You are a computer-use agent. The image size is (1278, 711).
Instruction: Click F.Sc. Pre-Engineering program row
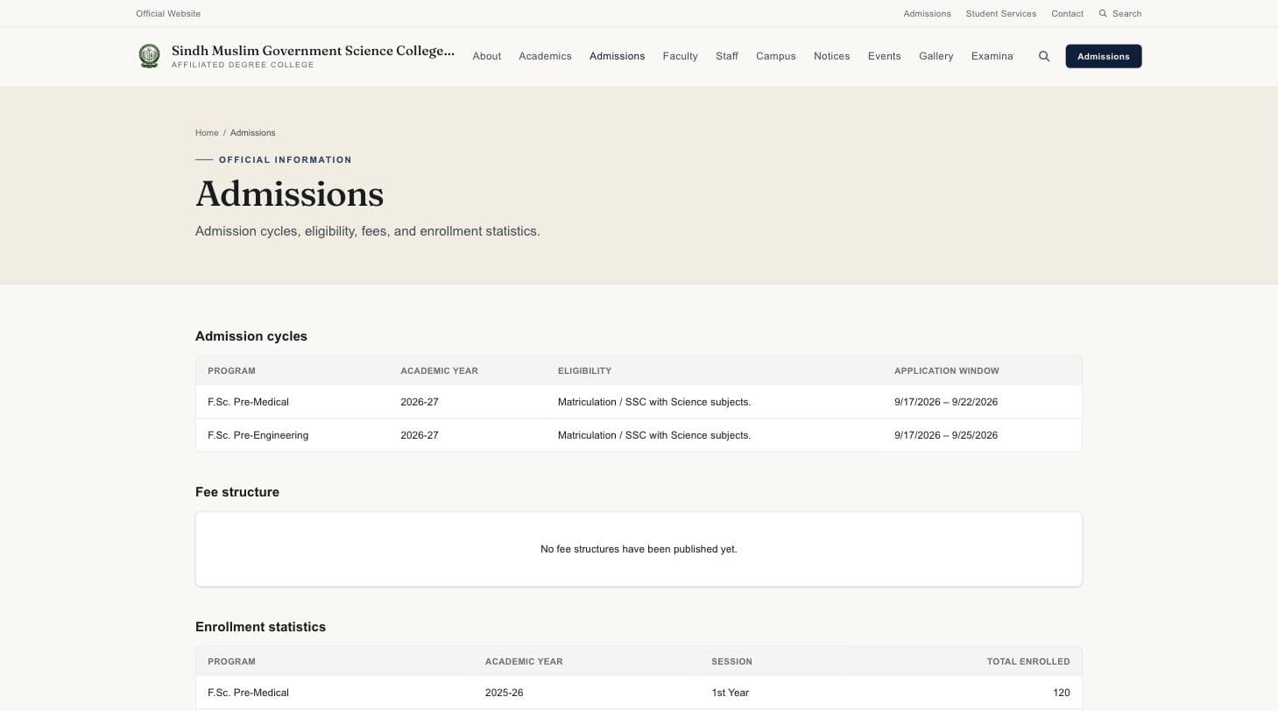639,435
